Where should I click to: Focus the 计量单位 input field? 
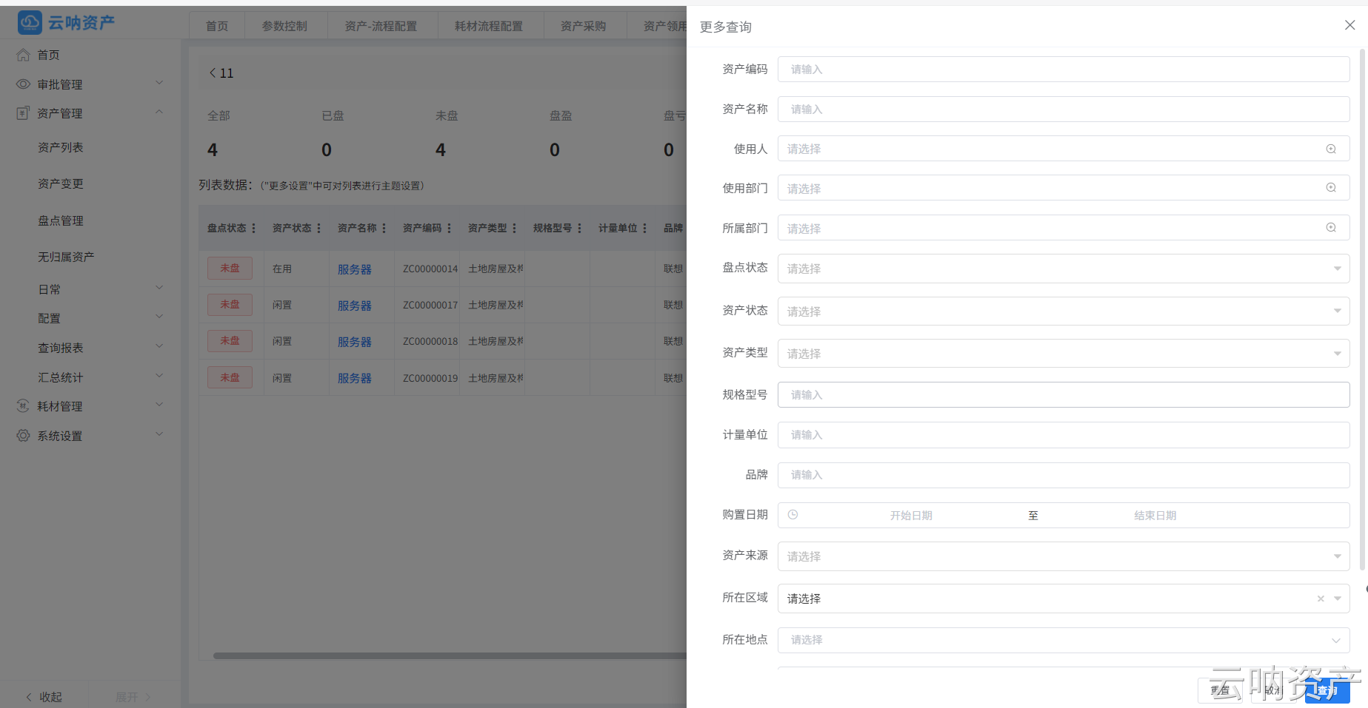pyautogui.click(x=1064, y=434)
